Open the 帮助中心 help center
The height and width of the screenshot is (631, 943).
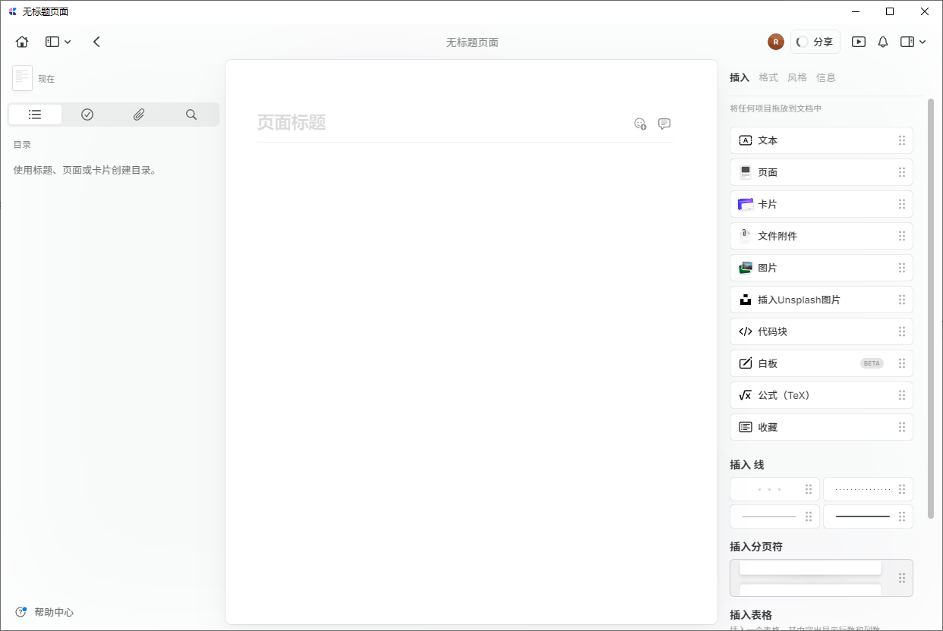coord(44,612)
